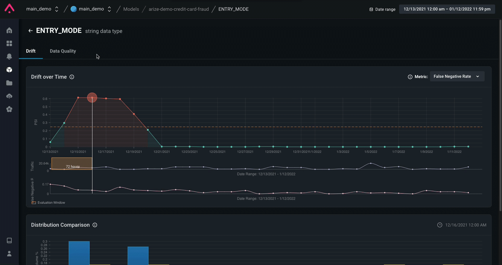Open arize-demo-credit-card-fraud breadcrumb link
The height and width of the screenshot is (265, 502).
coord(179,9)
